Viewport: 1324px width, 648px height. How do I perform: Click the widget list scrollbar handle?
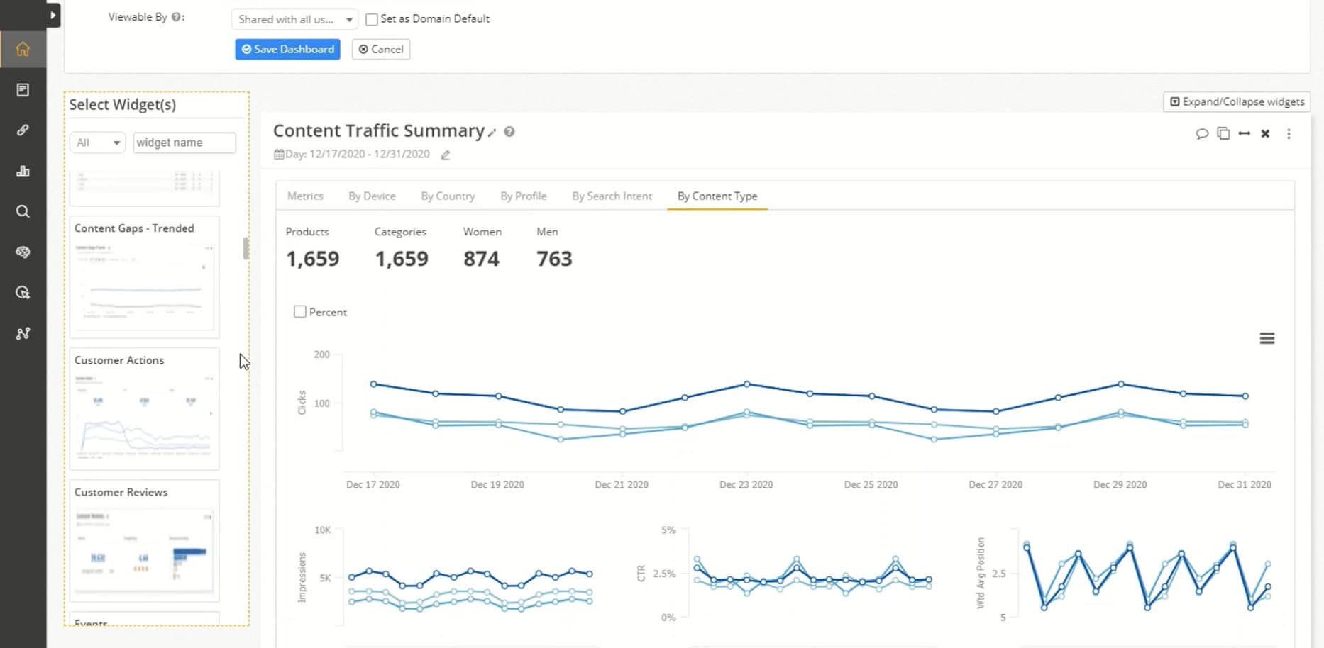click(x=246, y=249)
